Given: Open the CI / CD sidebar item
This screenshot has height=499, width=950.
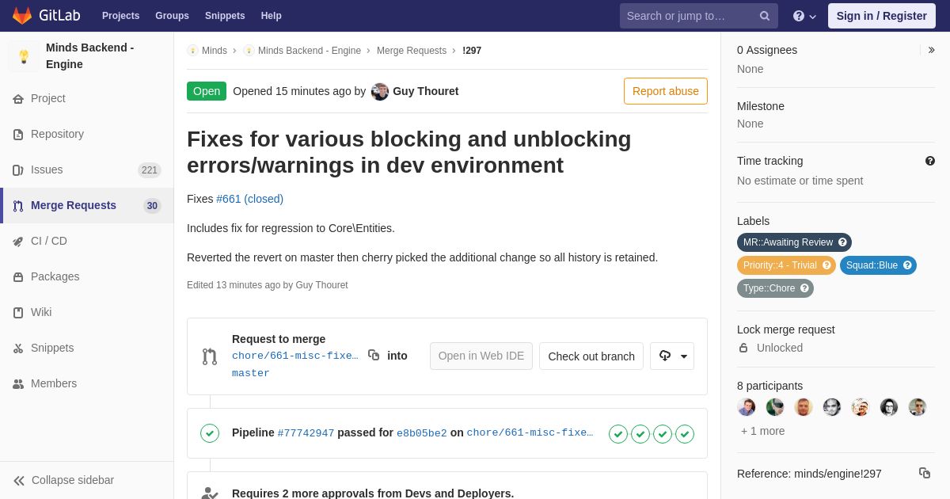Looking at the screenshot, I should (x=87, y=241).
